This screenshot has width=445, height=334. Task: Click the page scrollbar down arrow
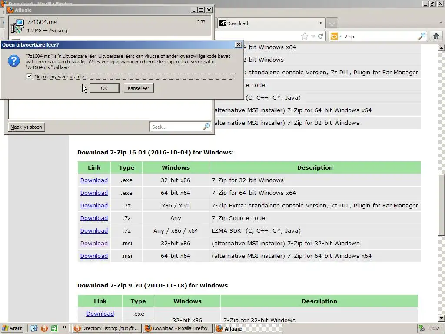click(442, 319)
